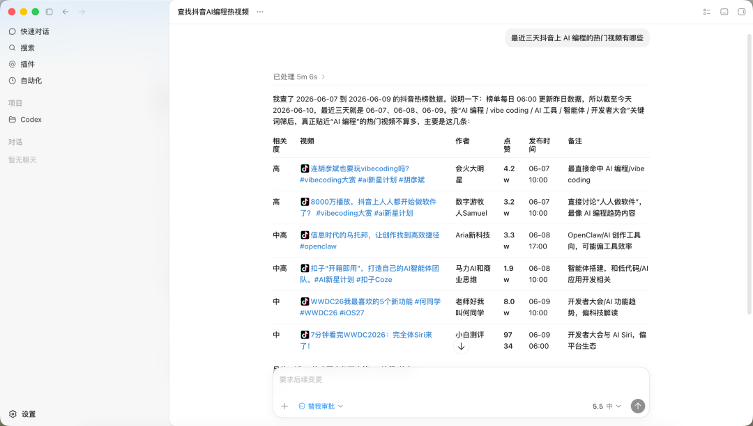Click the user message bubble 最近三天抖音上

click(577, 38)
